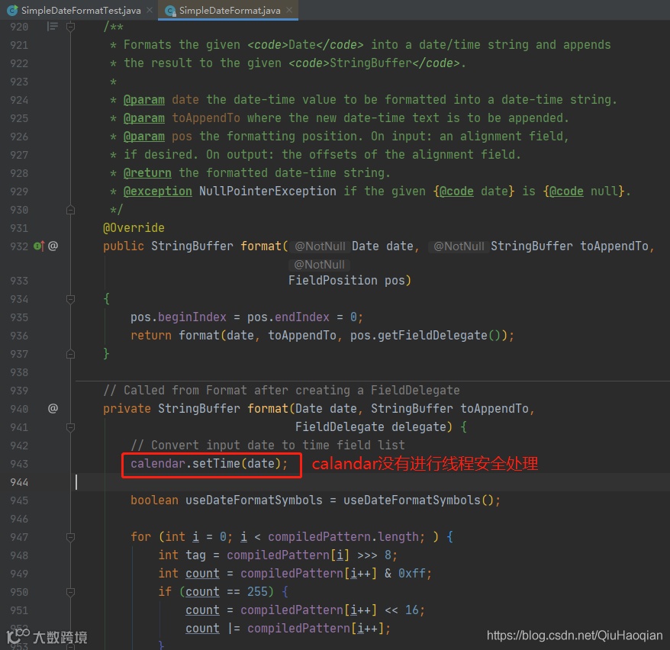Click the @ gutter icon at line 940
The height and width of the screenshot is (650, 670).
click(x=53, y=409)
